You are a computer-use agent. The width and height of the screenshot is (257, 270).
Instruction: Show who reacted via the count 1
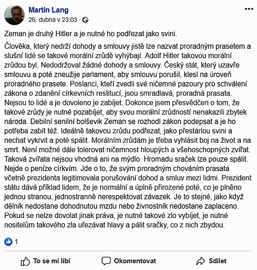[x=16, y=242]
